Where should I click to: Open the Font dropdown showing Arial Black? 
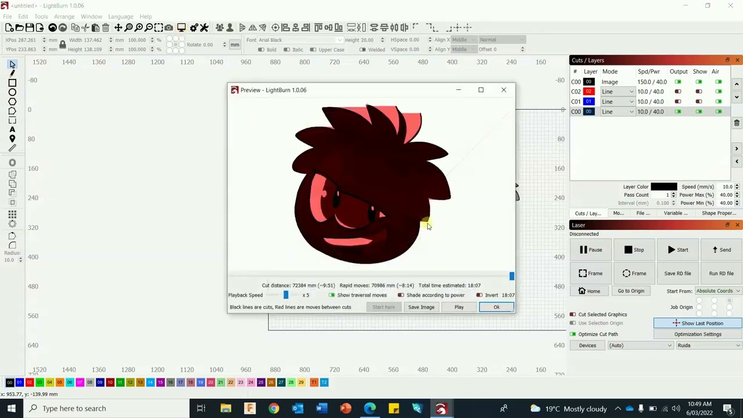point(301,40)
